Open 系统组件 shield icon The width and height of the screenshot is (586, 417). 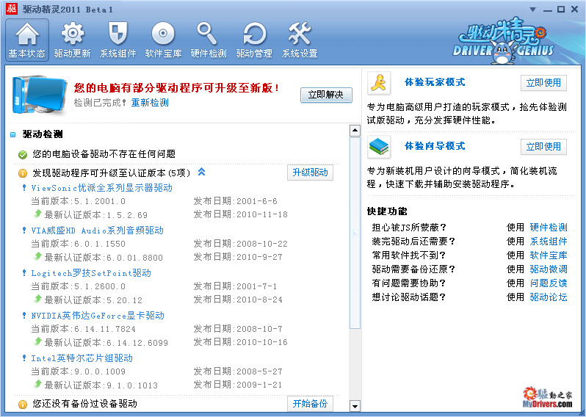tap(117, 40)
